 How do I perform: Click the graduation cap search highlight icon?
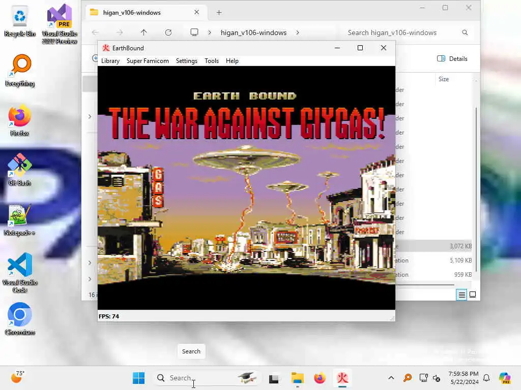pos(247,377)
